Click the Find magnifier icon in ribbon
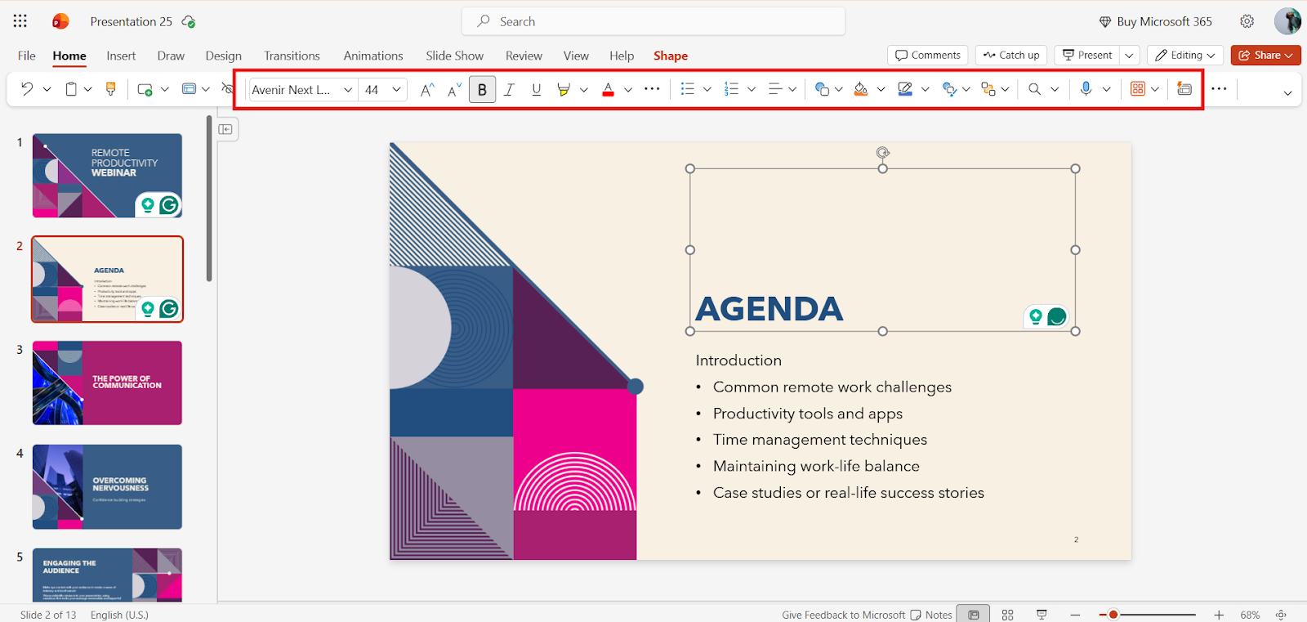 [1034, 89]
